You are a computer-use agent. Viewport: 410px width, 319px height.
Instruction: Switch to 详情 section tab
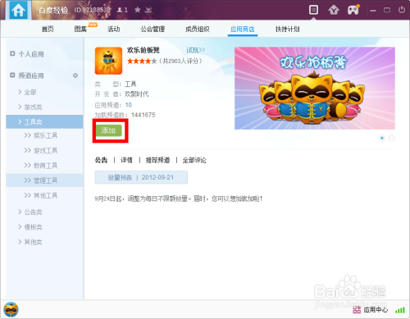127,160
